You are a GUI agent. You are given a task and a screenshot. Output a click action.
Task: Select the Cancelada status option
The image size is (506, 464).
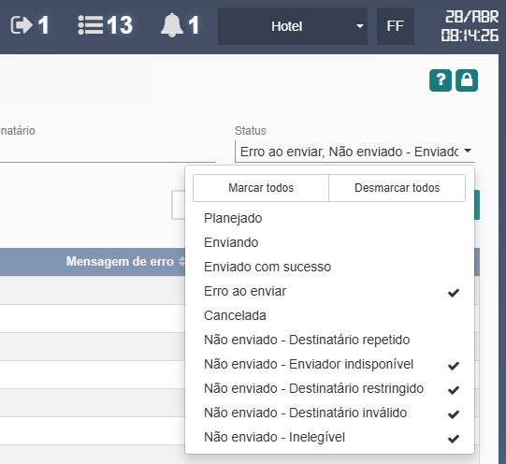(330, 315)
